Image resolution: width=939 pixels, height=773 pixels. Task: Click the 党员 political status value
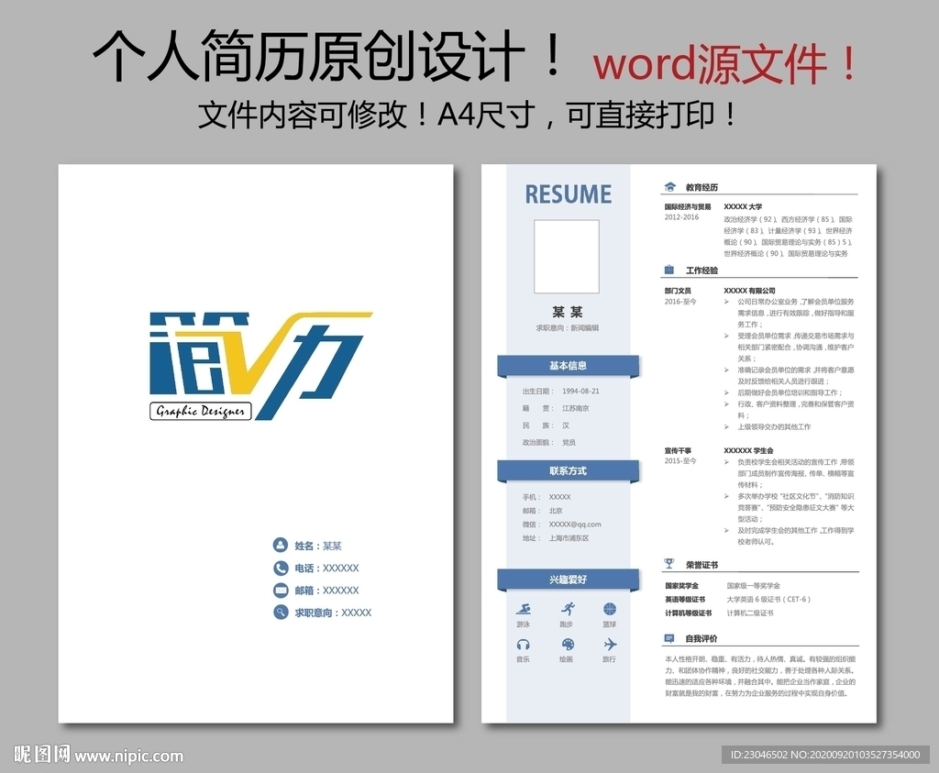click(569, 443)
